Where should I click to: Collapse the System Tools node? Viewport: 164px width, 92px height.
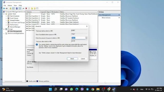(4, 14)
